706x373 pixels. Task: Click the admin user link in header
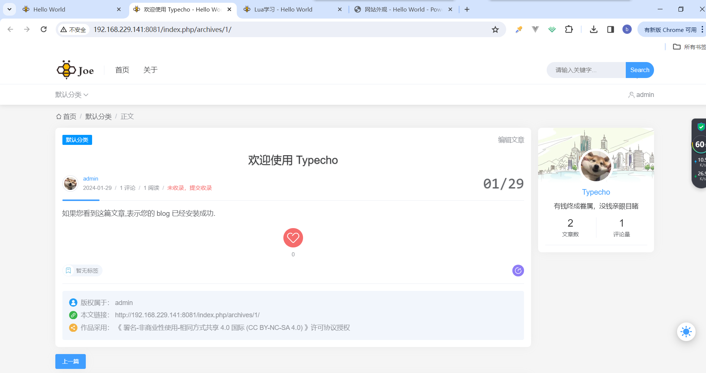tap(641, 95)
